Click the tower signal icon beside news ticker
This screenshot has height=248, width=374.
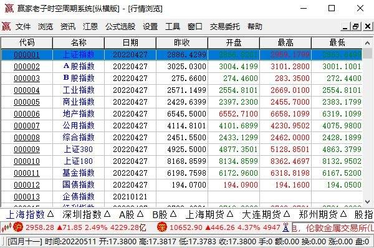285,227
